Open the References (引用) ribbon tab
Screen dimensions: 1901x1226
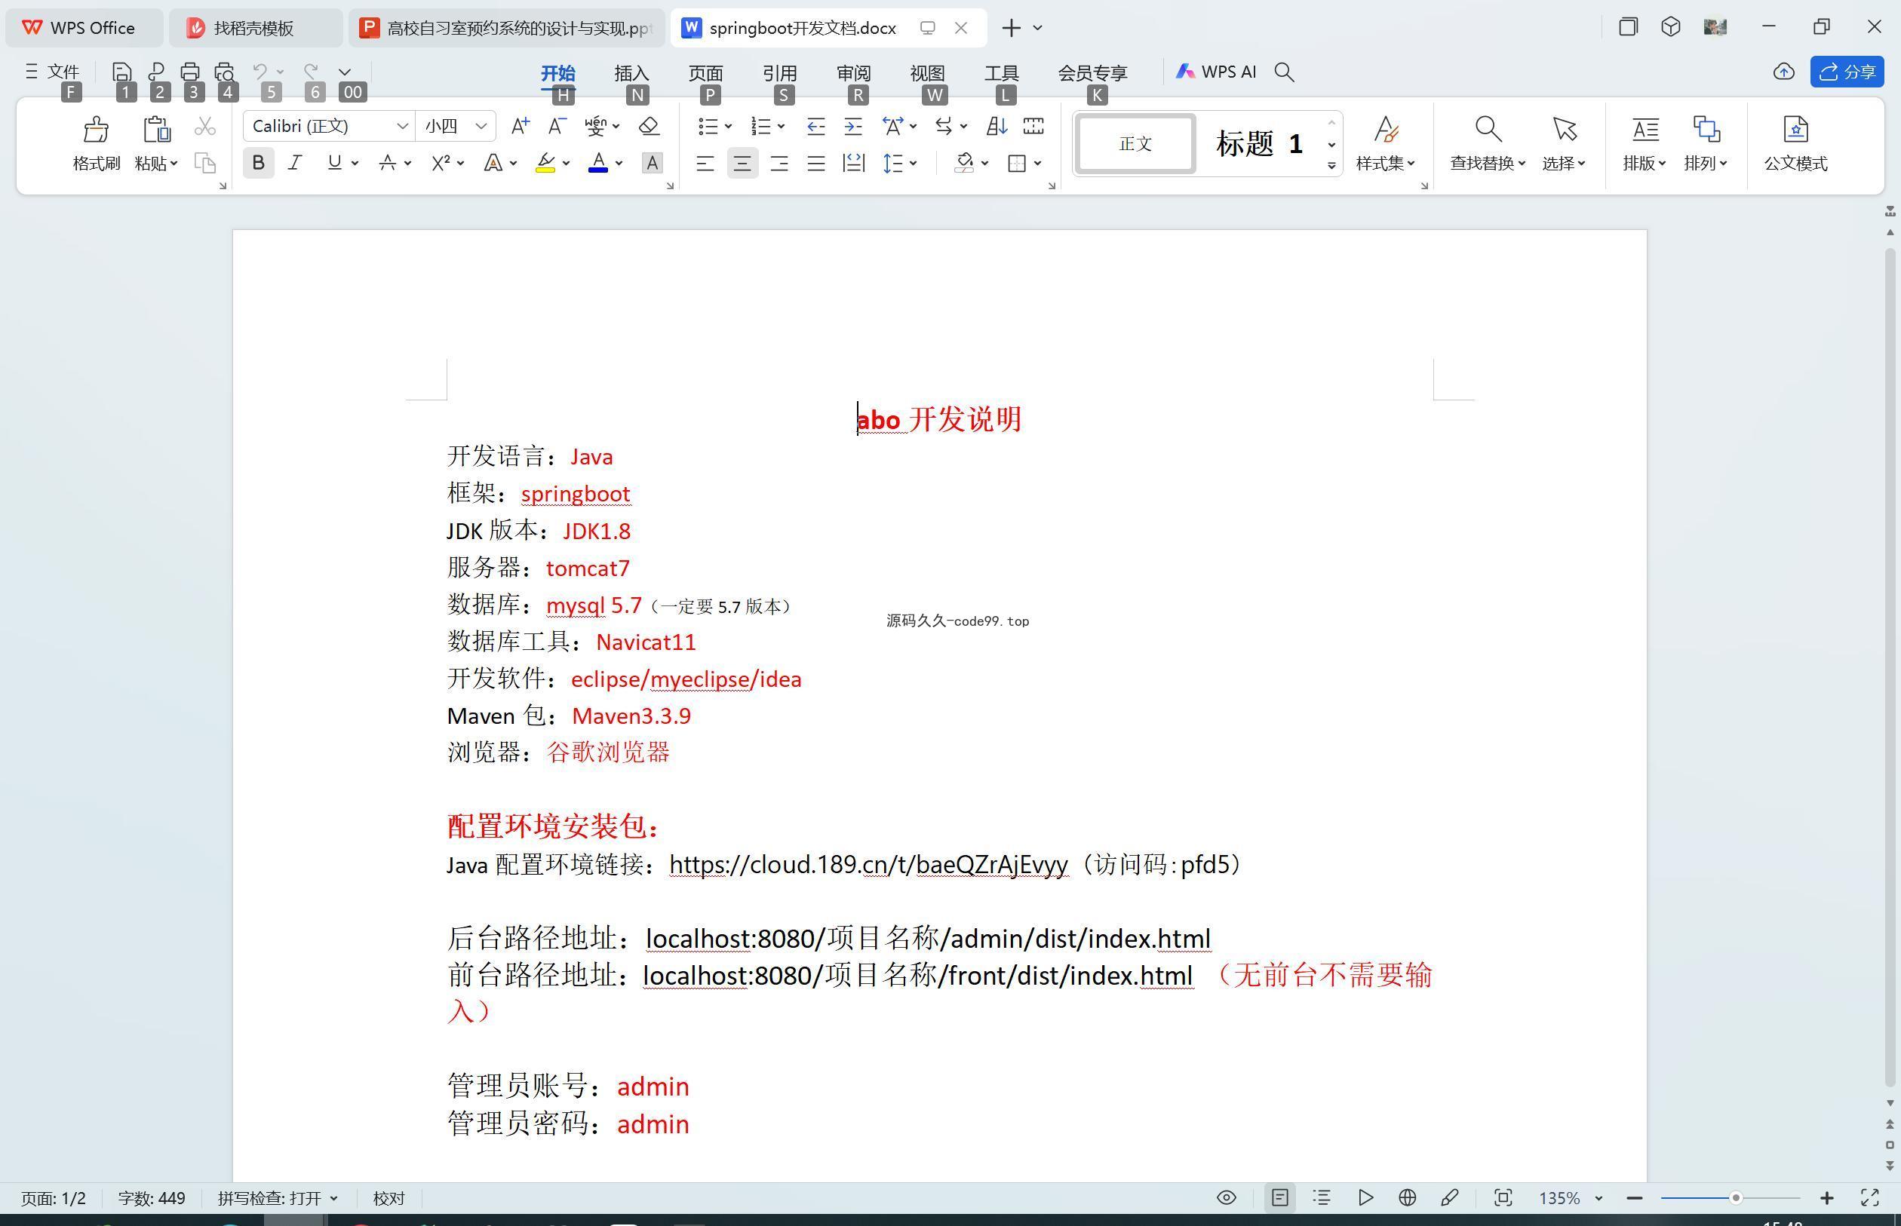coord(780,72)
